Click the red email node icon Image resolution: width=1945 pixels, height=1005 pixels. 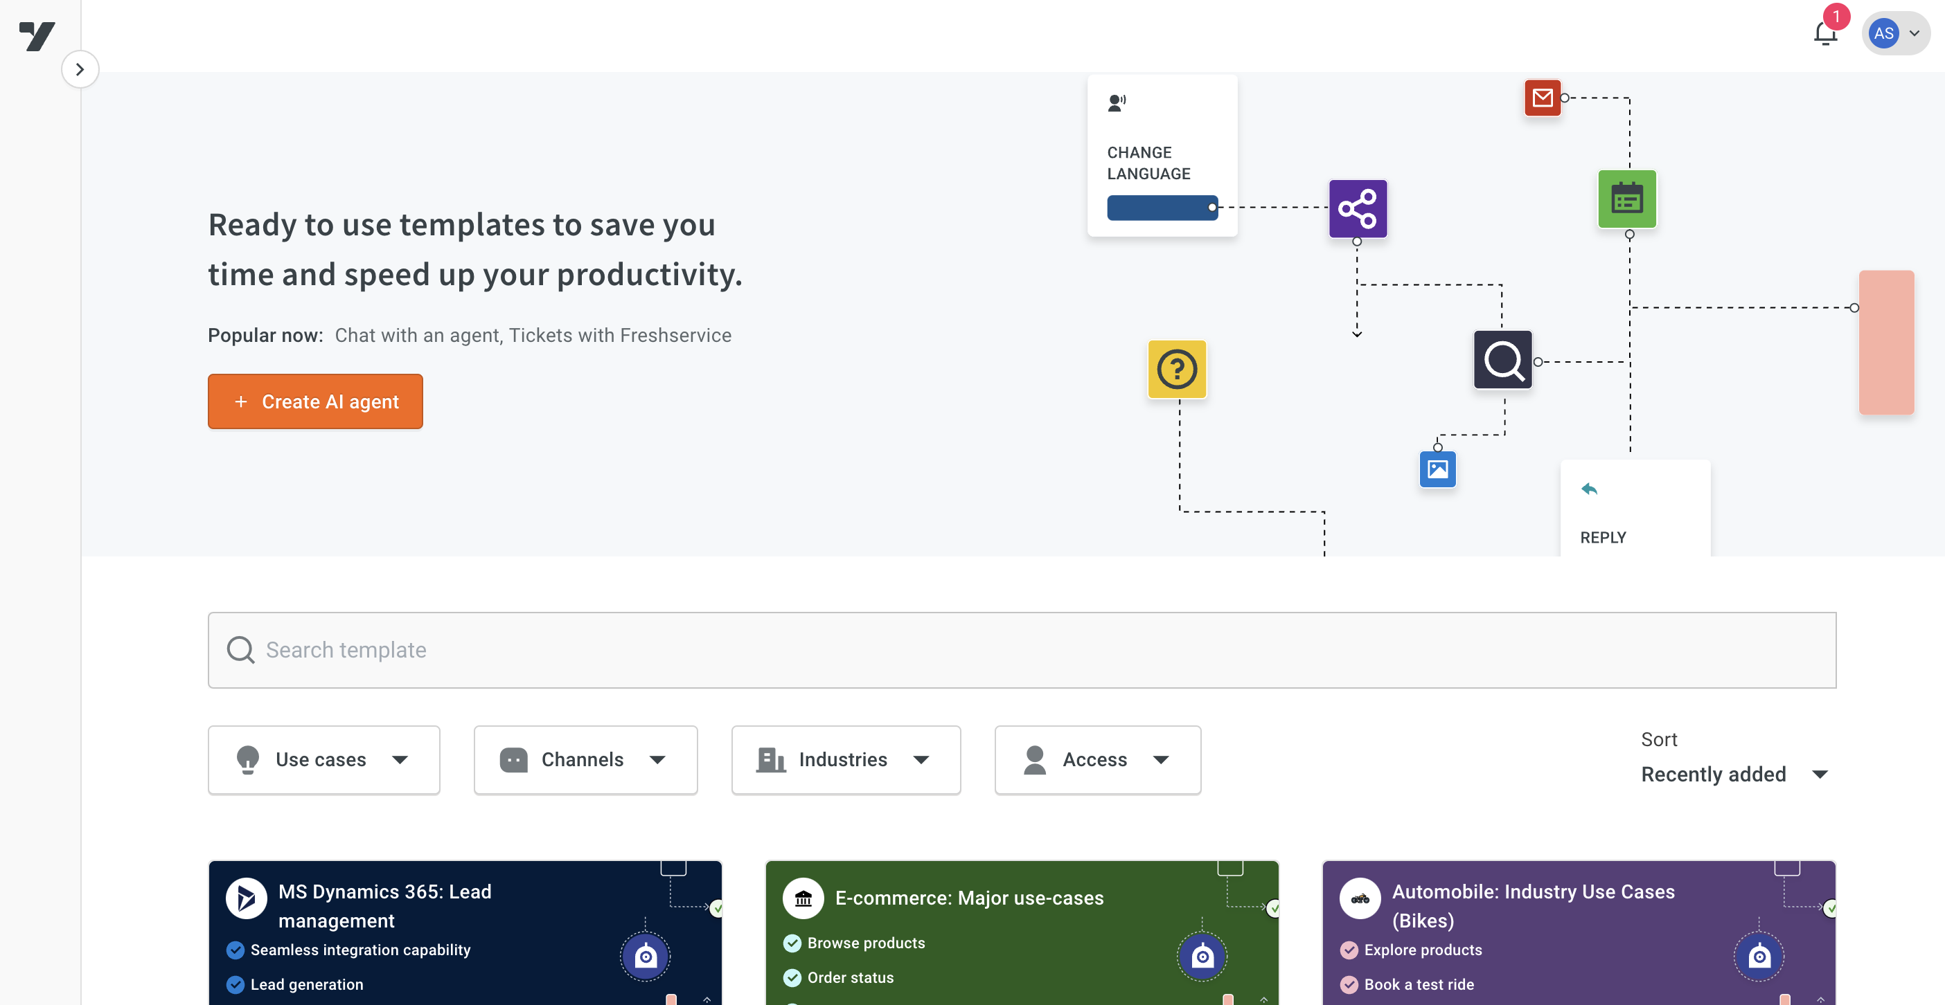coord(1542,98)
